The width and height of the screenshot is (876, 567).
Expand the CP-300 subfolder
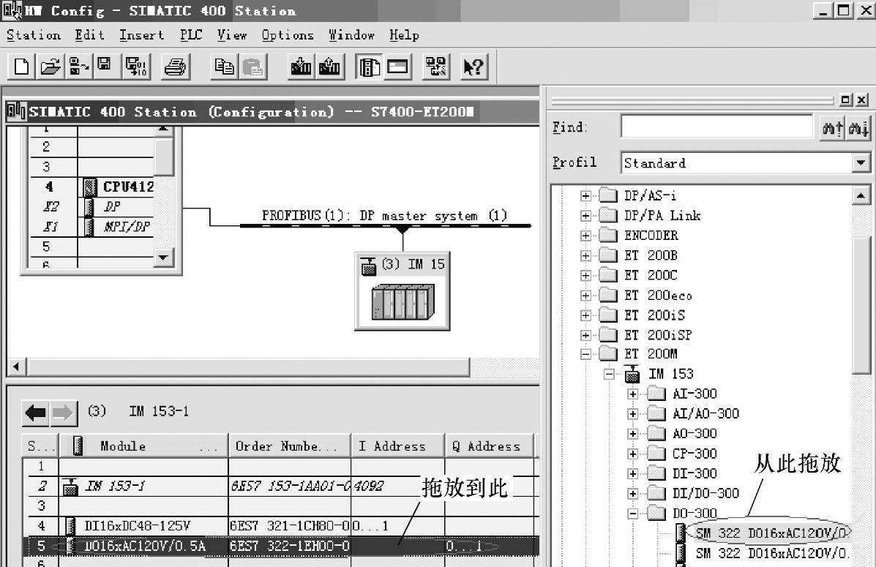tap(633, 454)
